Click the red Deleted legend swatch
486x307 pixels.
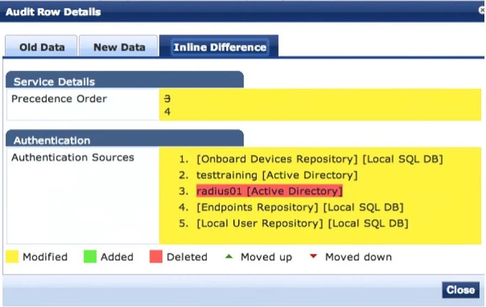point(156,257)
